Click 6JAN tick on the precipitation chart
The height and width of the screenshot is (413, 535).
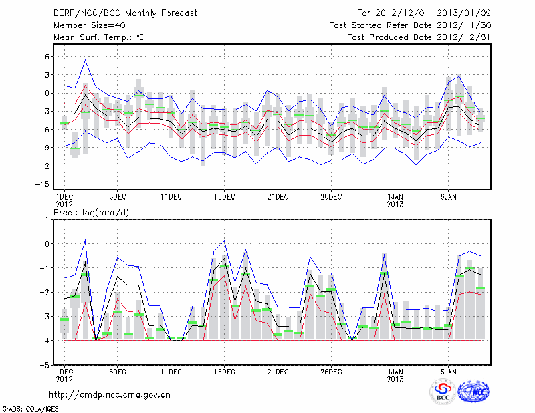point(448,372)
